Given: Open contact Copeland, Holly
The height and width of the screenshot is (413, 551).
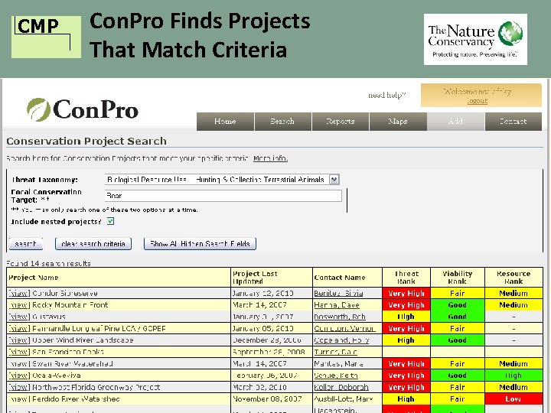Looking at the screenshot, I should click(x=341, y=340).
